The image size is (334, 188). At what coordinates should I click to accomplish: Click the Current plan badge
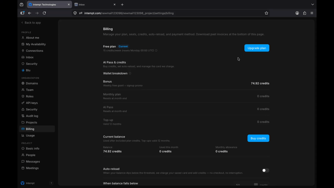coord(123,46)
